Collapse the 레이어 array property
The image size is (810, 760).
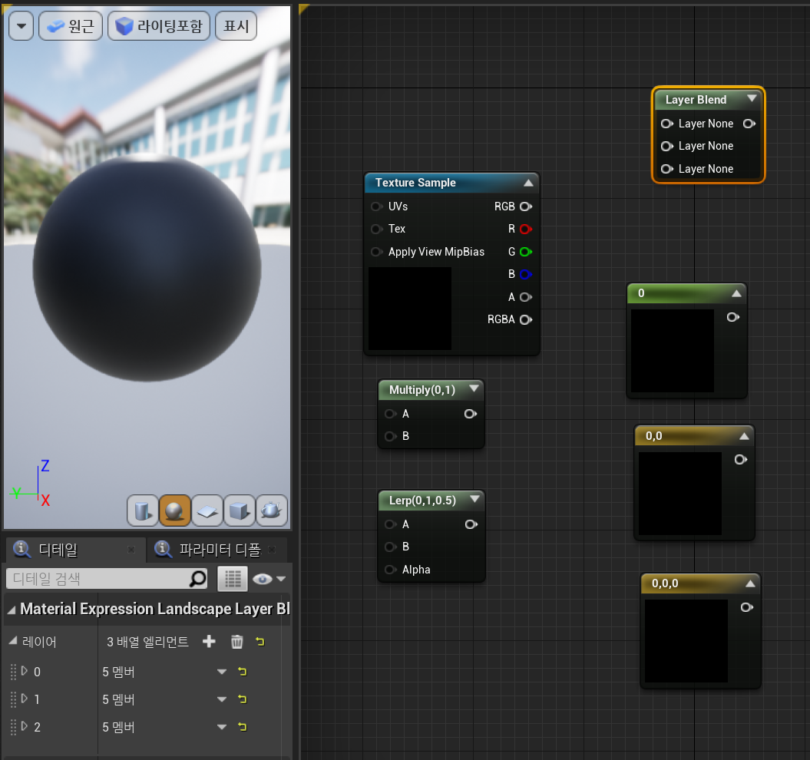pyautogui.click(x=13, y=641)
